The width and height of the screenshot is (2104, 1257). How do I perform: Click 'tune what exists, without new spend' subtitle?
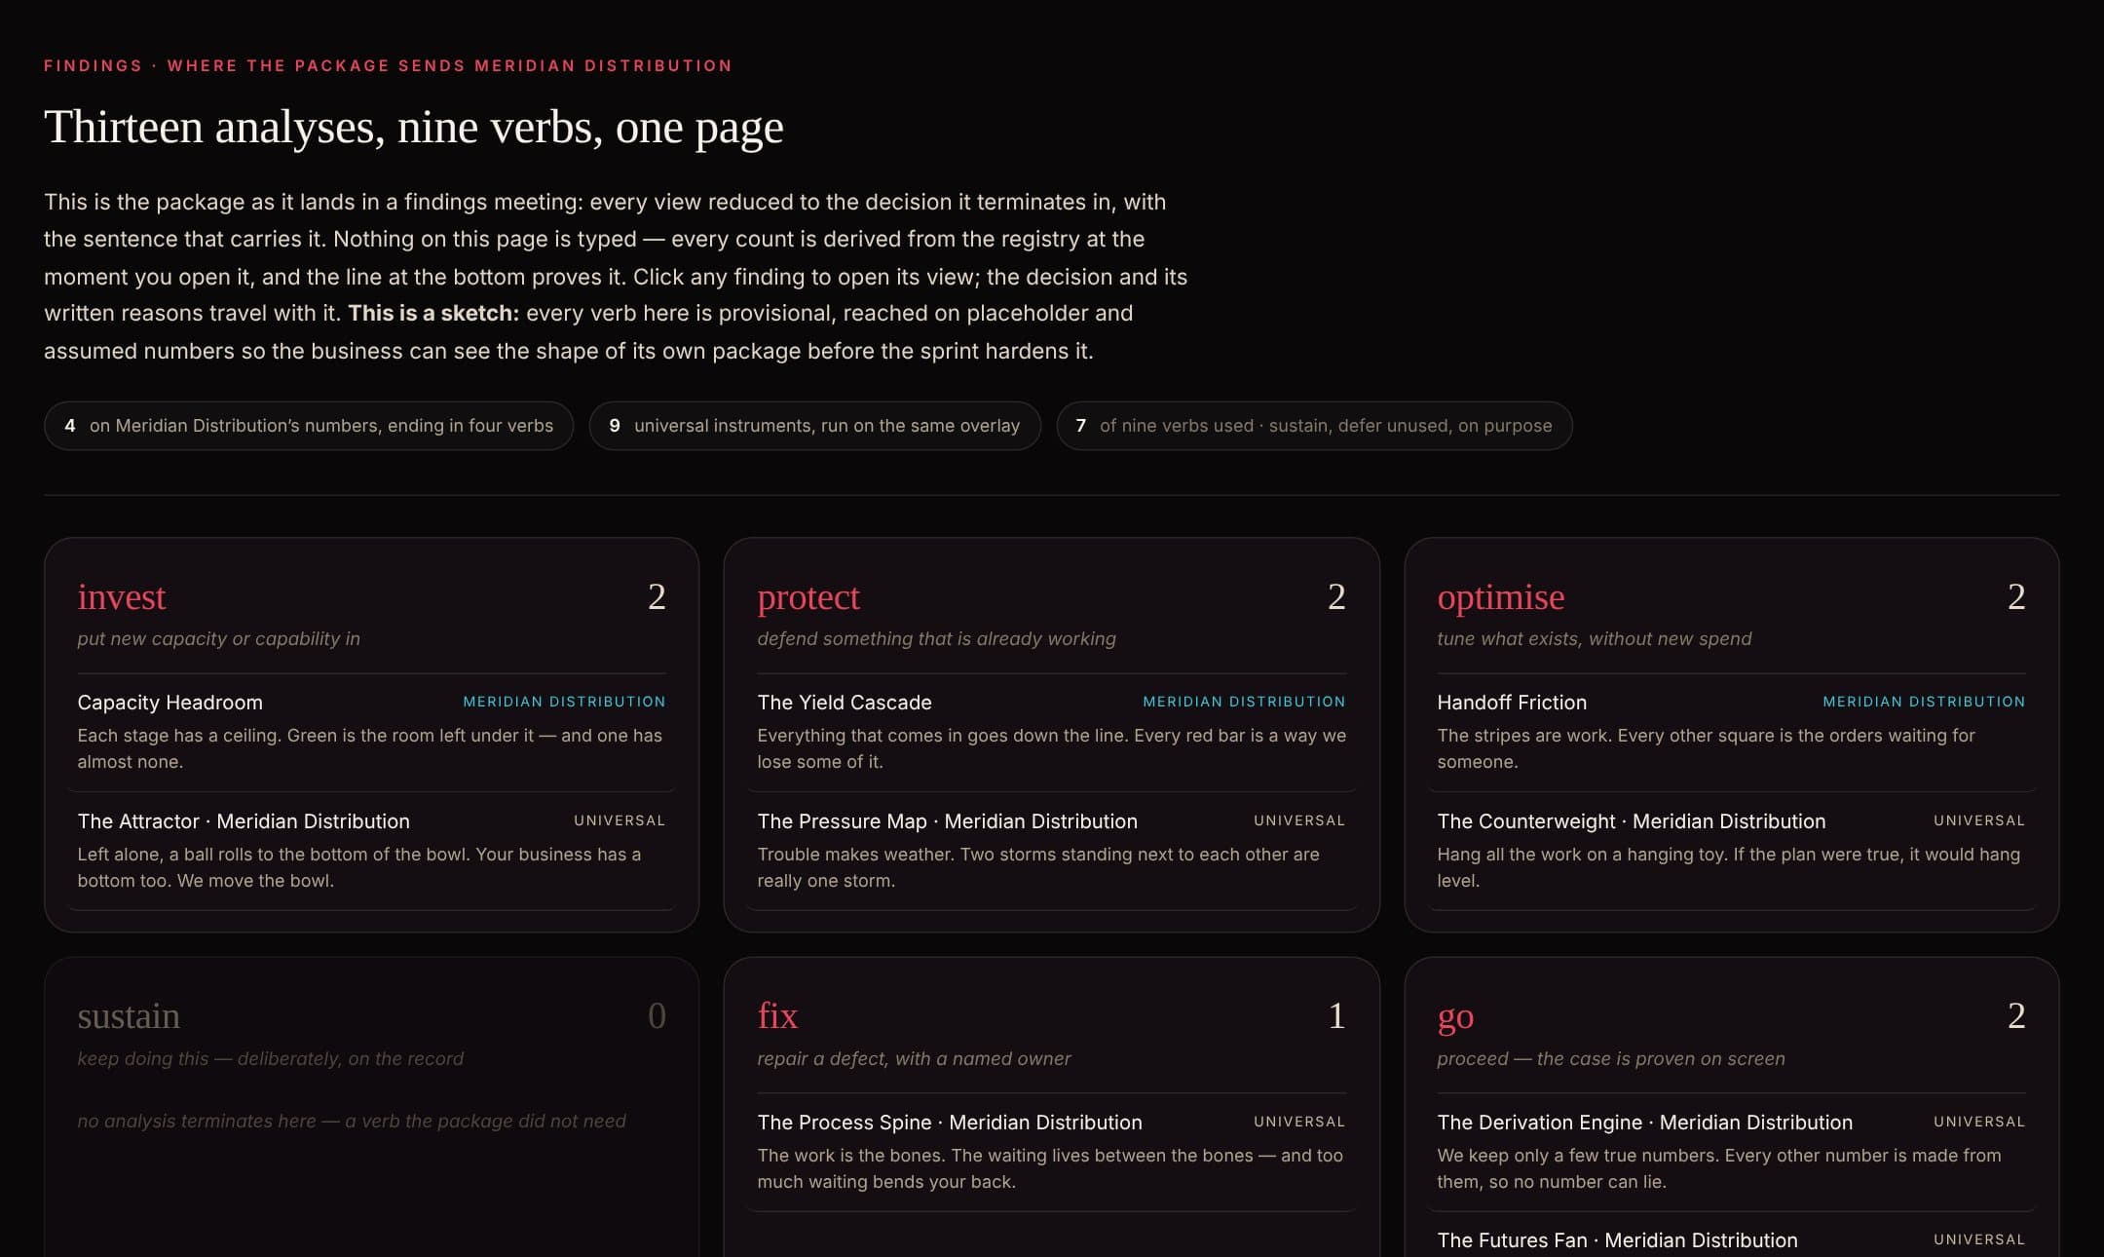[x=1594, y=639]
